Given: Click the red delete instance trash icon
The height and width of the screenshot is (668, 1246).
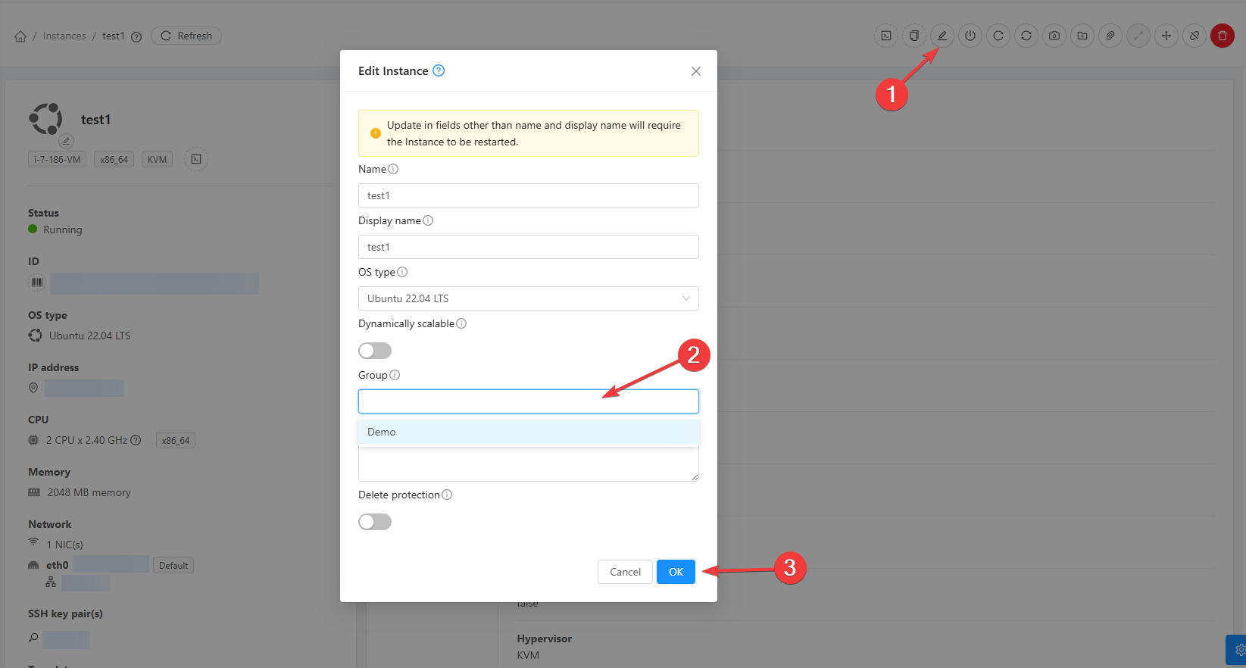Looking at the screenshot, I should click(x=1222, y=36).
